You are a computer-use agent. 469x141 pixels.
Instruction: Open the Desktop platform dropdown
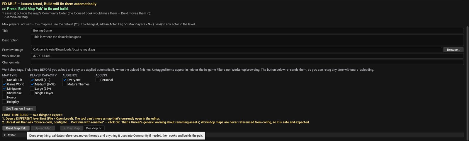[94, 128]
